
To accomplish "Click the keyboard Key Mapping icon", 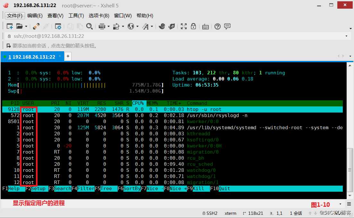I will 206,27.
